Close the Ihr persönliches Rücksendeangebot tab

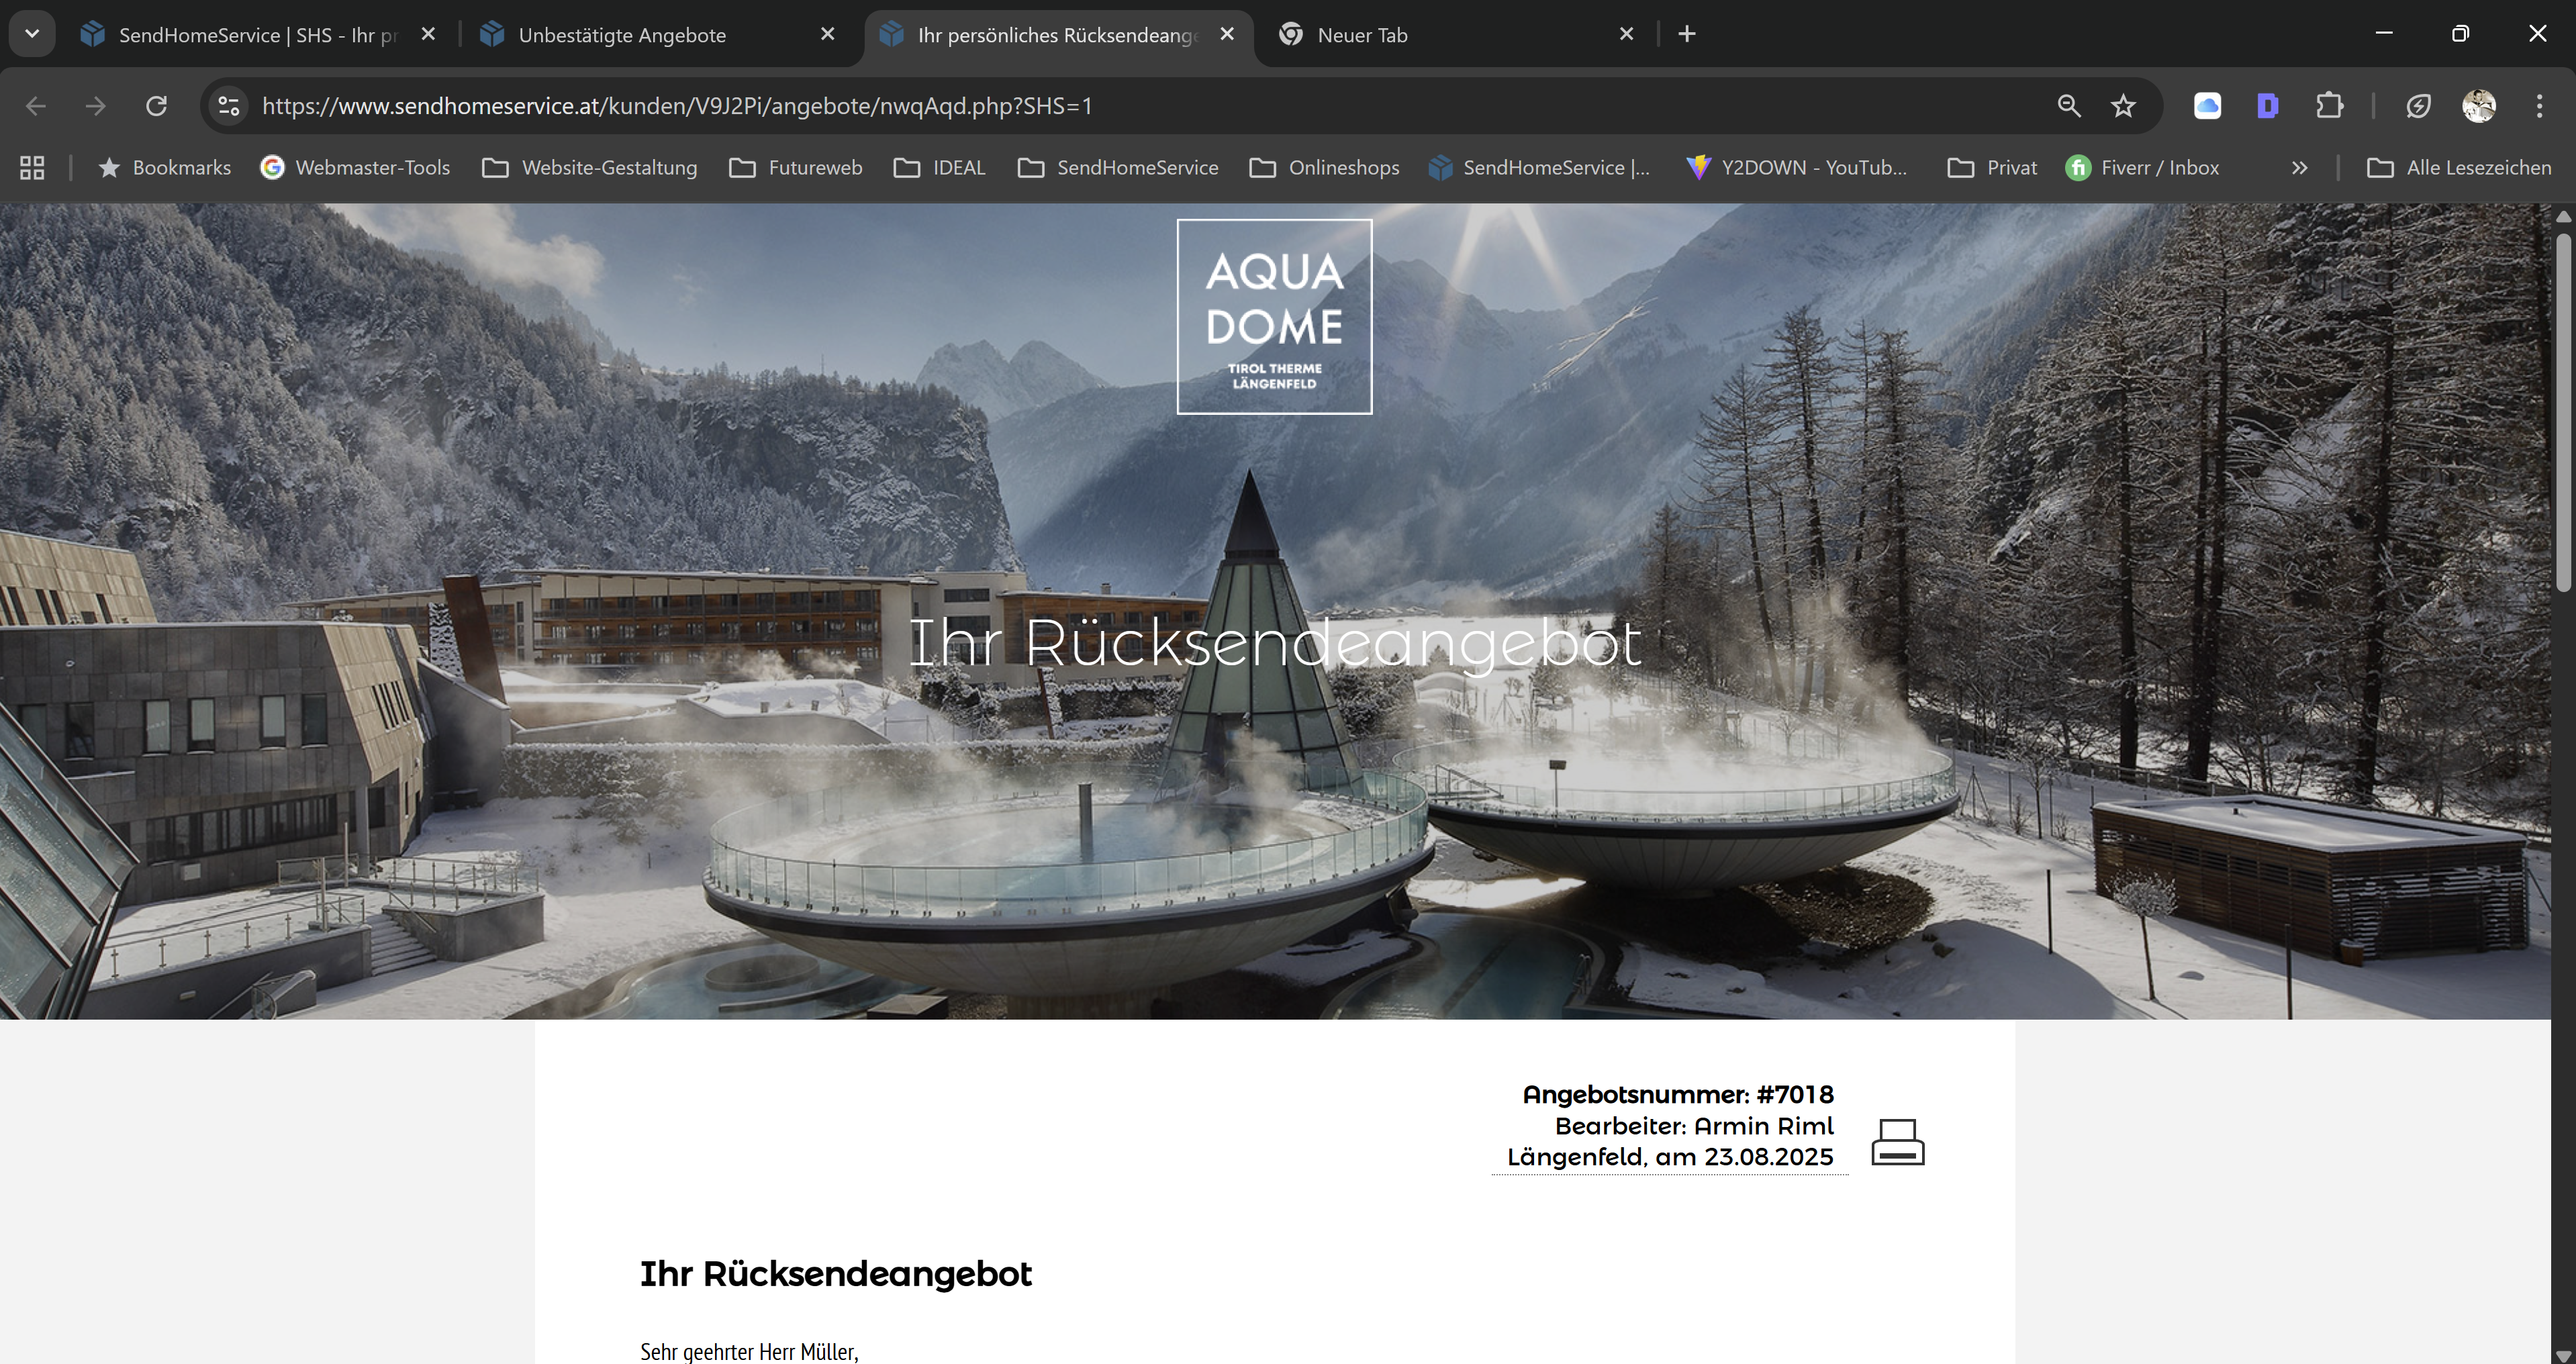(1227, 34)
